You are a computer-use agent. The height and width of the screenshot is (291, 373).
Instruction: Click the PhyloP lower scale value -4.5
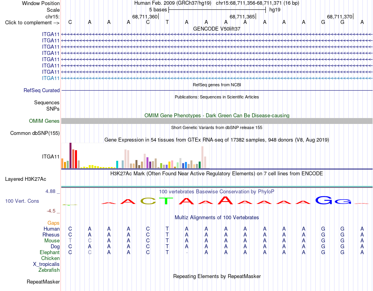point(51,211)
